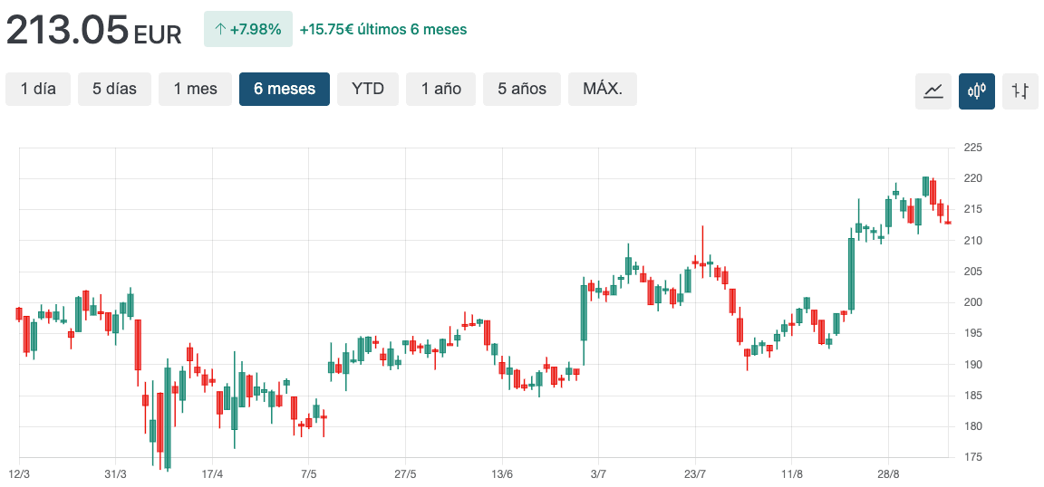Image resolution: width=1044 pixels, height=487 pixels.
Task: Show MÁX. full history
Action: tap(603, 89)
